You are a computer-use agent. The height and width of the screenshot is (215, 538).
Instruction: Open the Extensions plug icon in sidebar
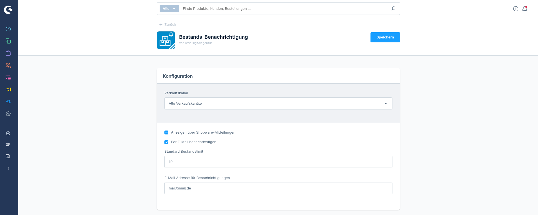(x=8, y=102)
